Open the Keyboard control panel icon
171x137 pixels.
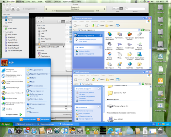129,46
